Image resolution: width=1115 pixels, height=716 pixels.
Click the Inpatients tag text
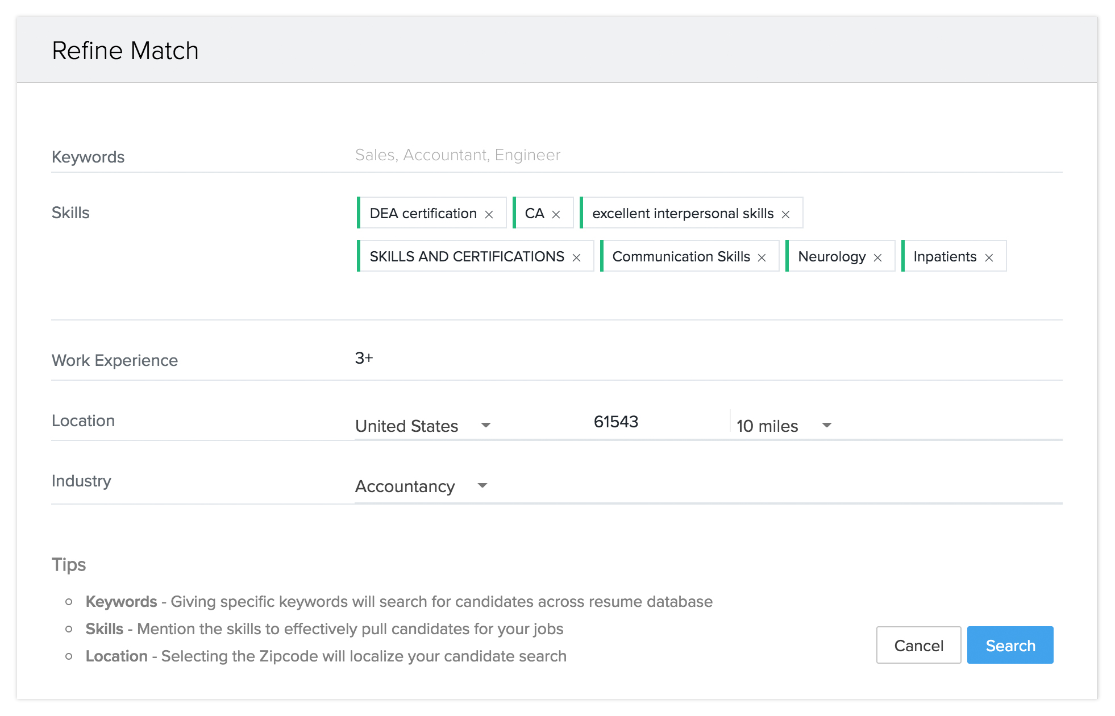click(945, 257)
